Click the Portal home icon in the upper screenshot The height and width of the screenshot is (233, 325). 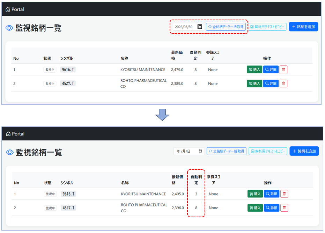pos(8,9)
